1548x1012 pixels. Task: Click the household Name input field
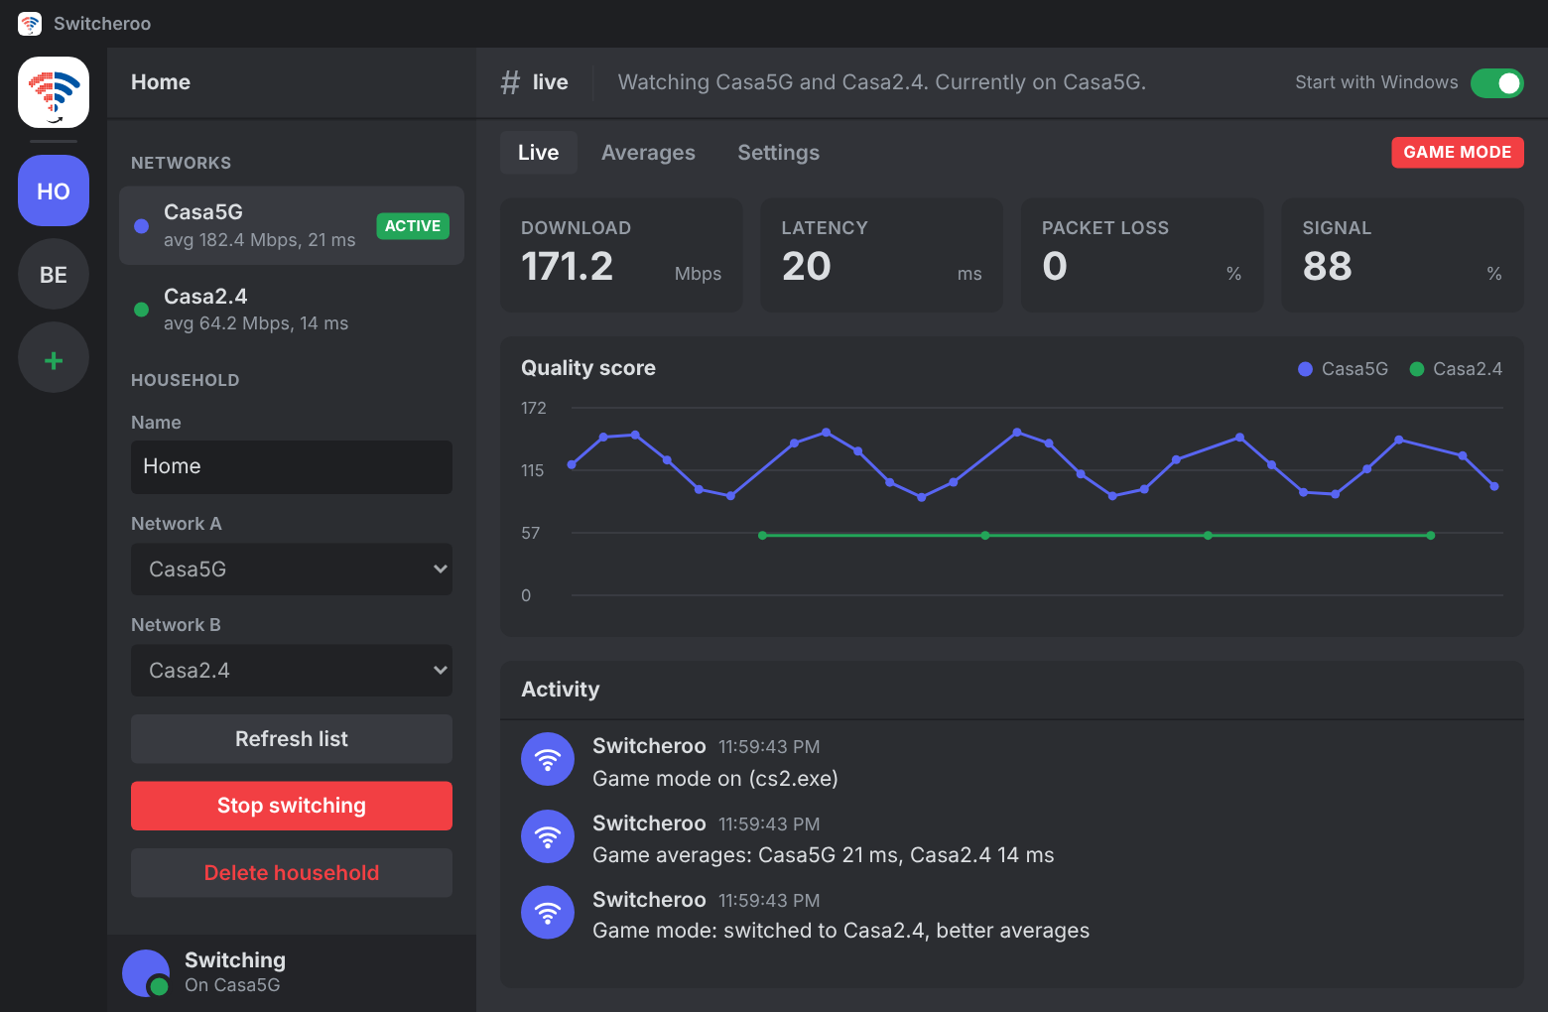[292, 467]
